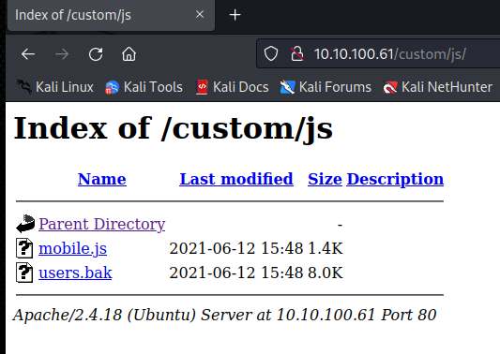The height and width of the screenshot is (354, 500).
Task: Click the users.bak modified date 2021-06-12 15:48
Action: pyautogui.click(x=236, y=273)
